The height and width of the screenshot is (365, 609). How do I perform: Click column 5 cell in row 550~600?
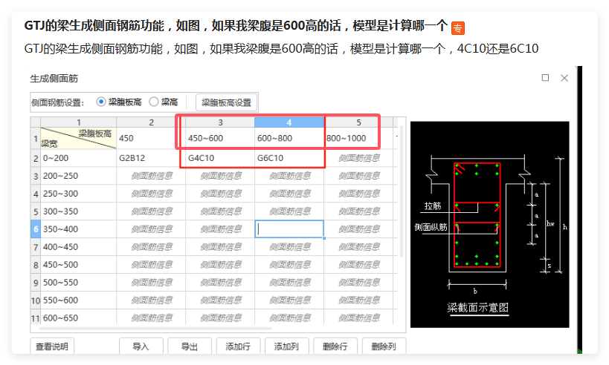358,300
